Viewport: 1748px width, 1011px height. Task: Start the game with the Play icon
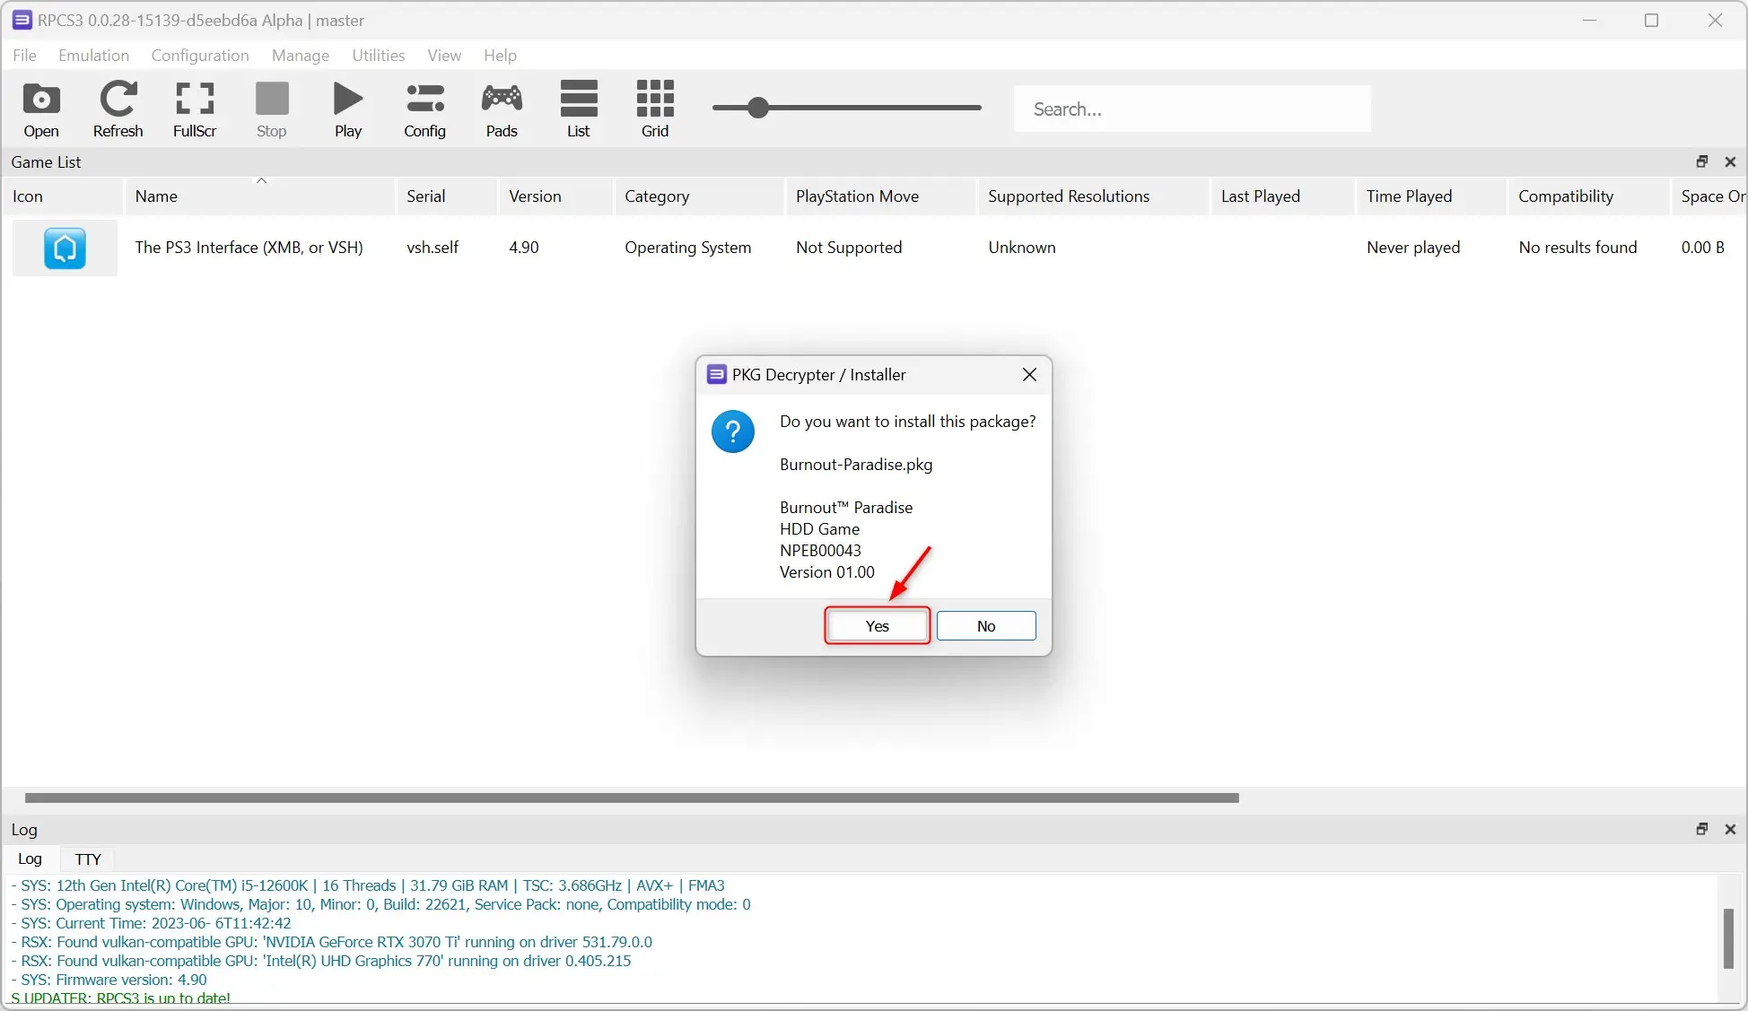[x=348, y=109]
